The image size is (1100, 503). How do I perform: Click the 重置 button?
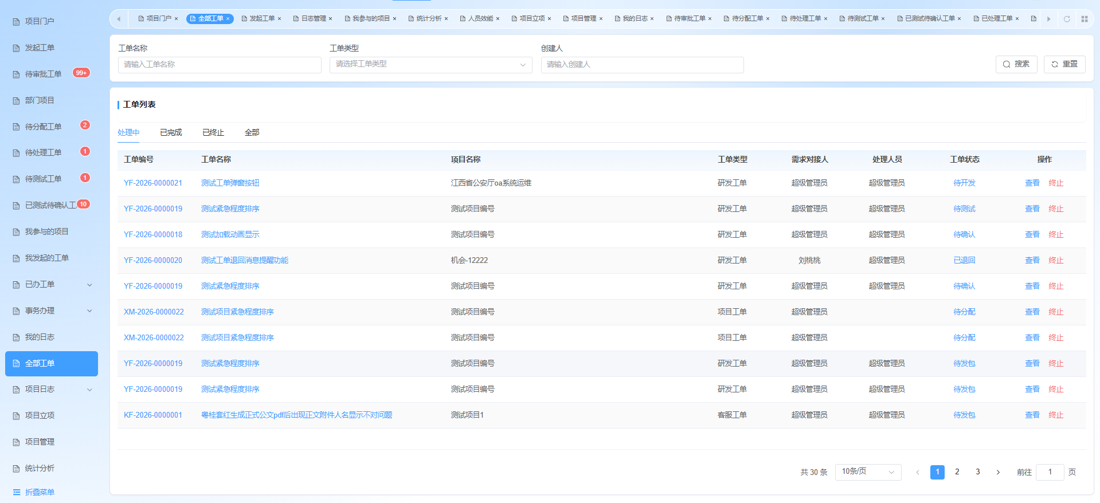[1064, 64]
